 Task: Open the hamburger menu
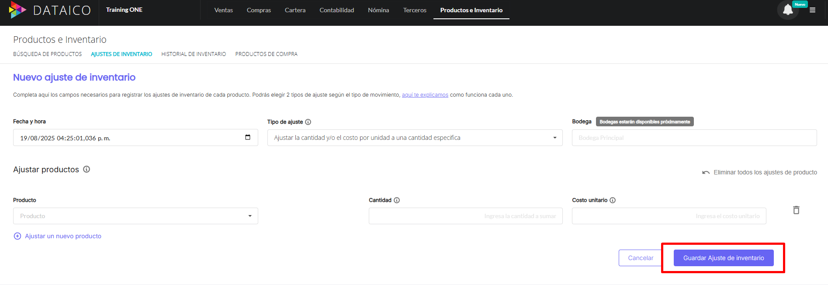tap(812, 10)
